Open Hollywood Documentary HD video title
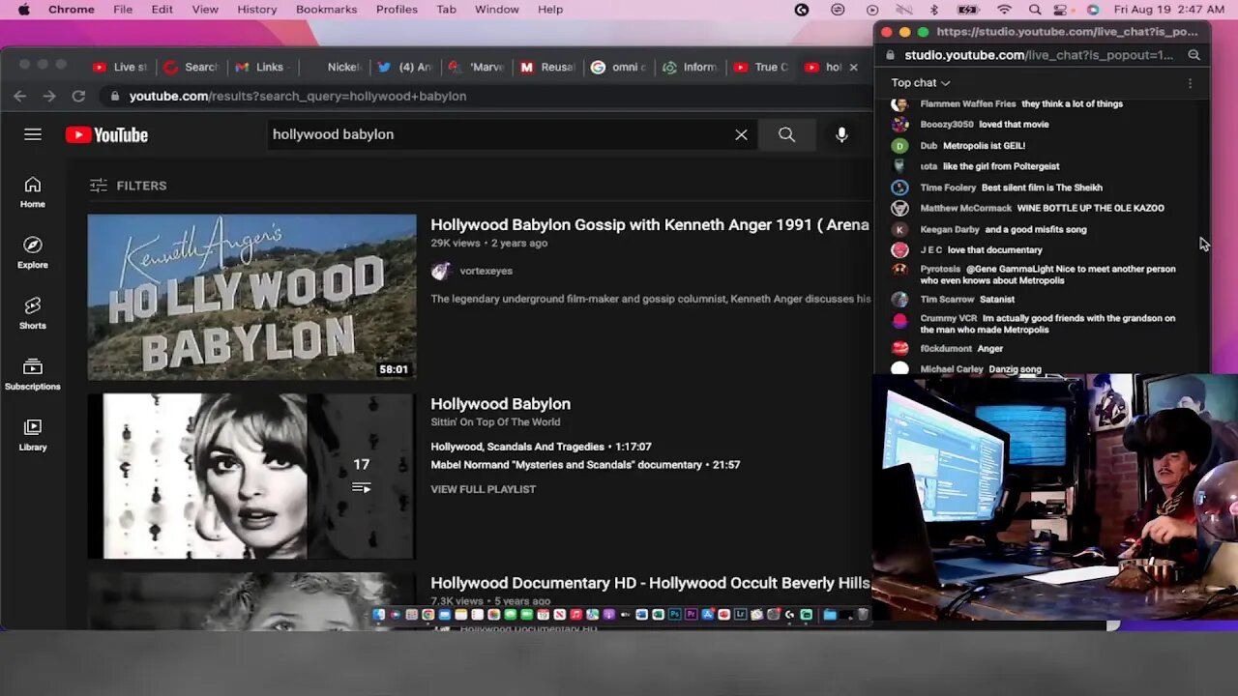This screenshot has height=696, width=1238. [650, 583]
